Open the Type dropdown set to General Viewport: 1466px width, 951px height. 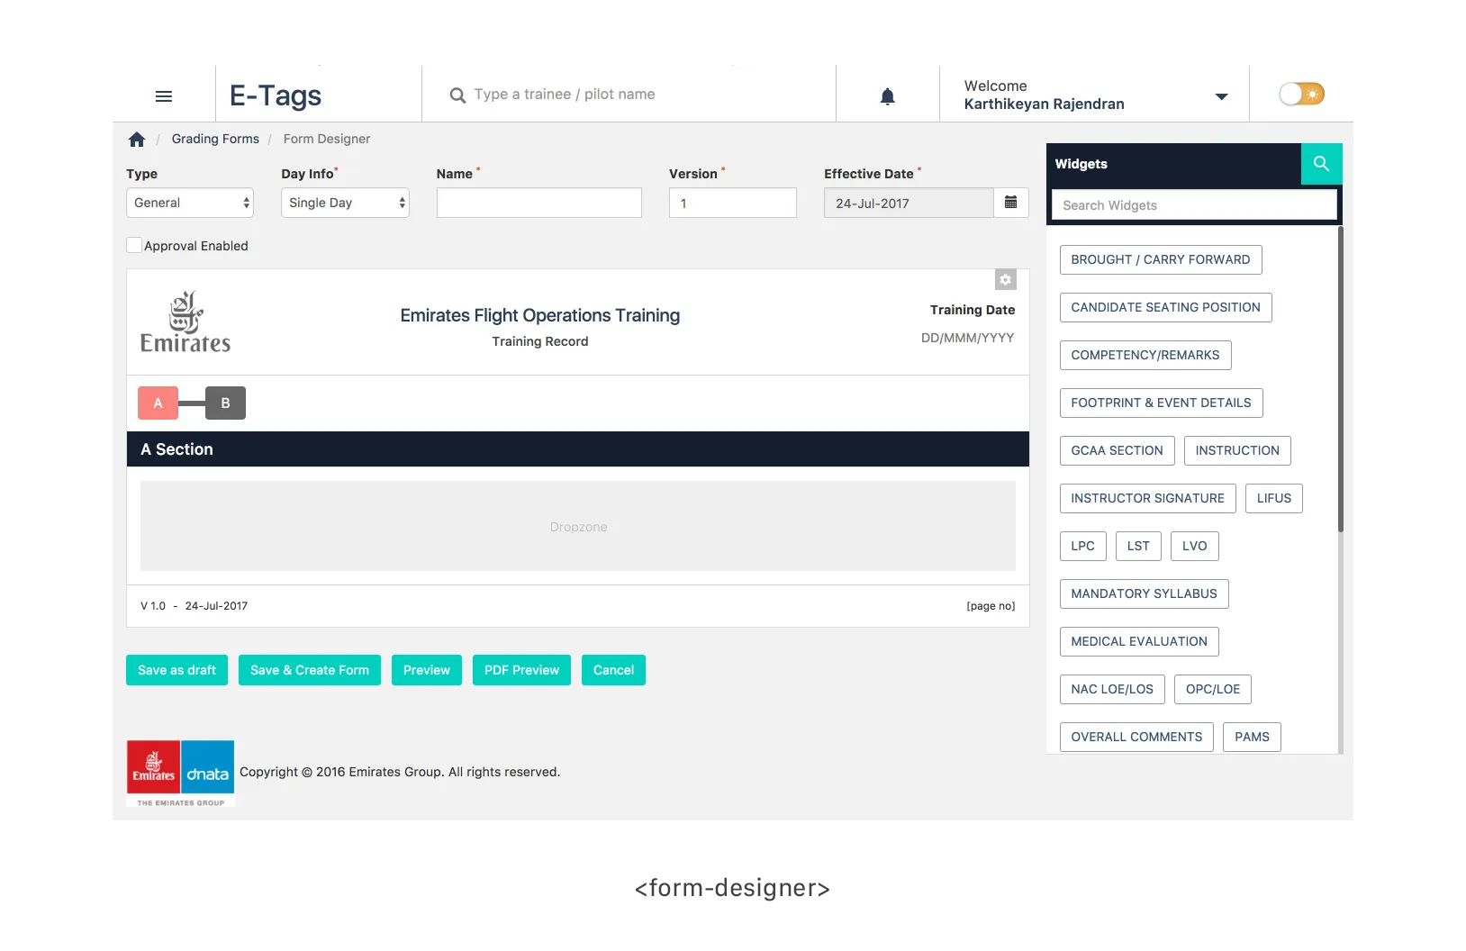point(190,203)
